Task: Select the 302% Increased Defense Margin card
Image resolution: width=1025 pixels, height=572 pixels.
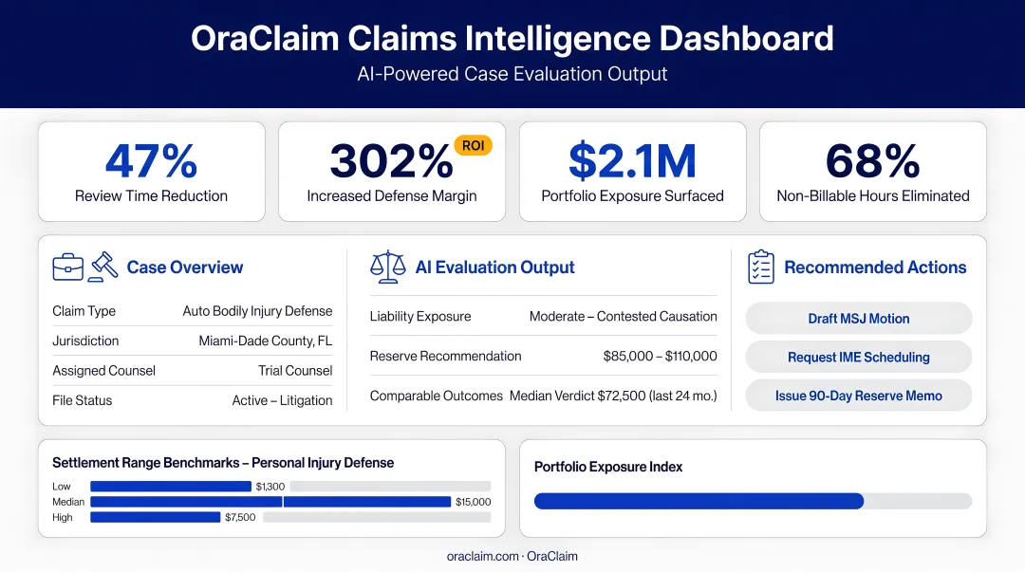Action: pos(392,172)
